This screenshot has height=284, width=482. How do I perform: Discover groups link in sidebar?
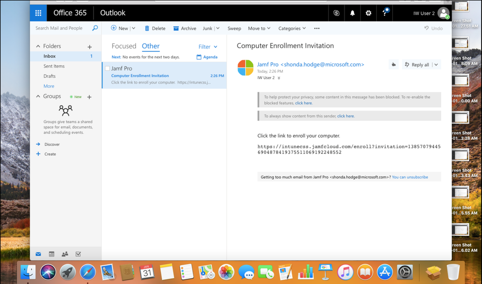point(52,144)
